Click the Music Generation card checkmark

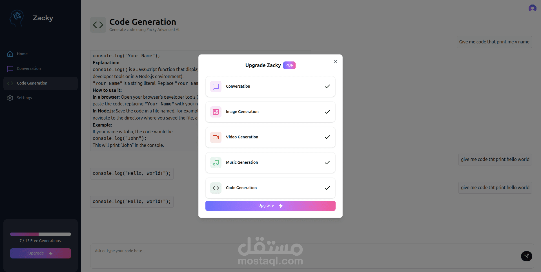tap(327, 163)
